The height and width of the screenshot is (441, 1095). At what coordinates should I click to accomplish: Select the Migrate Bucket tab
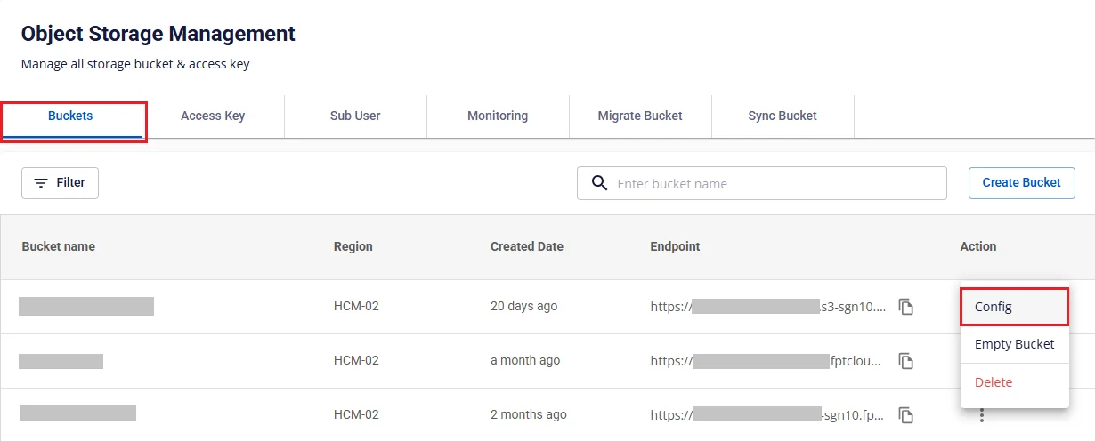click(x=640, y=116)
